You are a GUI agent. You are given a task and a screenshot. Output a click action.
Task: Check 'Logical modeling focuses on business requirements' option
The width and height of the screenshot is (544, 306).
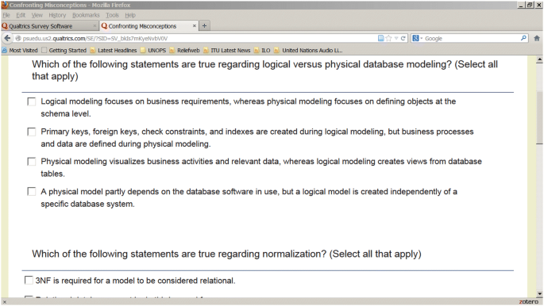31,101
